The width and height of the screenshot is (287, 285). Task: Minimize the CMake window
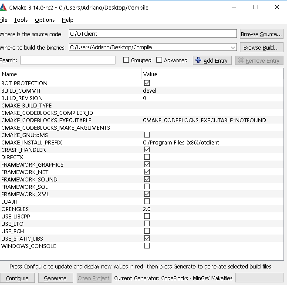[234, 7]
